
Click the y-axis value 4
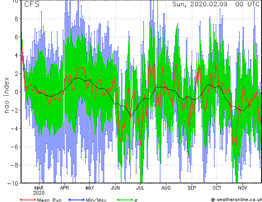point(17,55)
